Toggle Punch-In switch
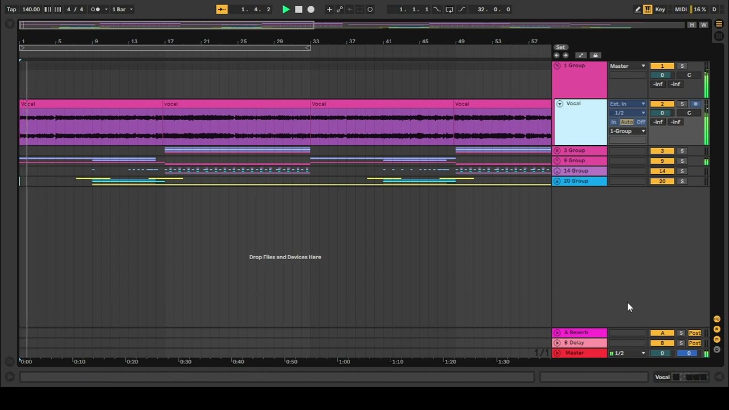The width and height of the screenshot is (729, 410). click(x=437, y=9)
